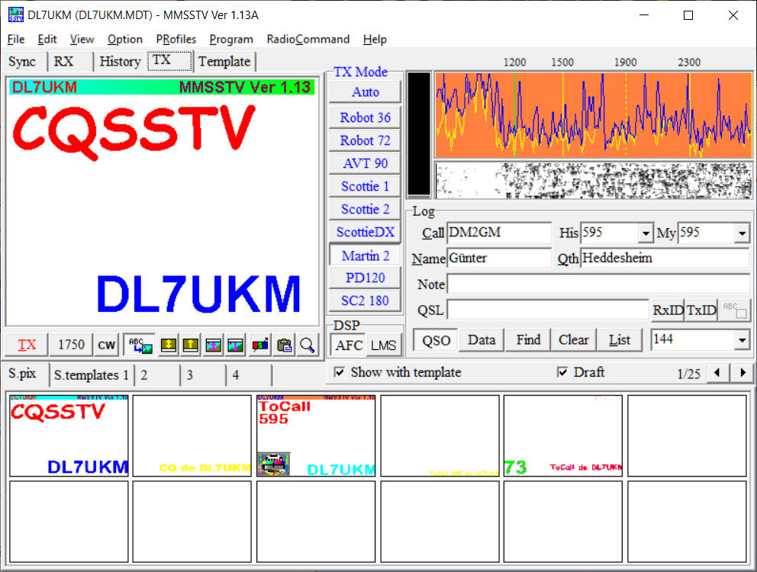The height and width of the screenshot is (572, 757).
Task: Open the RadioCommand menu
Action: tap(308, 39)
